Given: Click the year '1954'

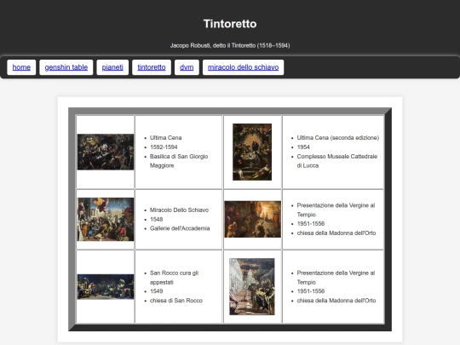Looking at the screenshot, I should pos(303,147).
